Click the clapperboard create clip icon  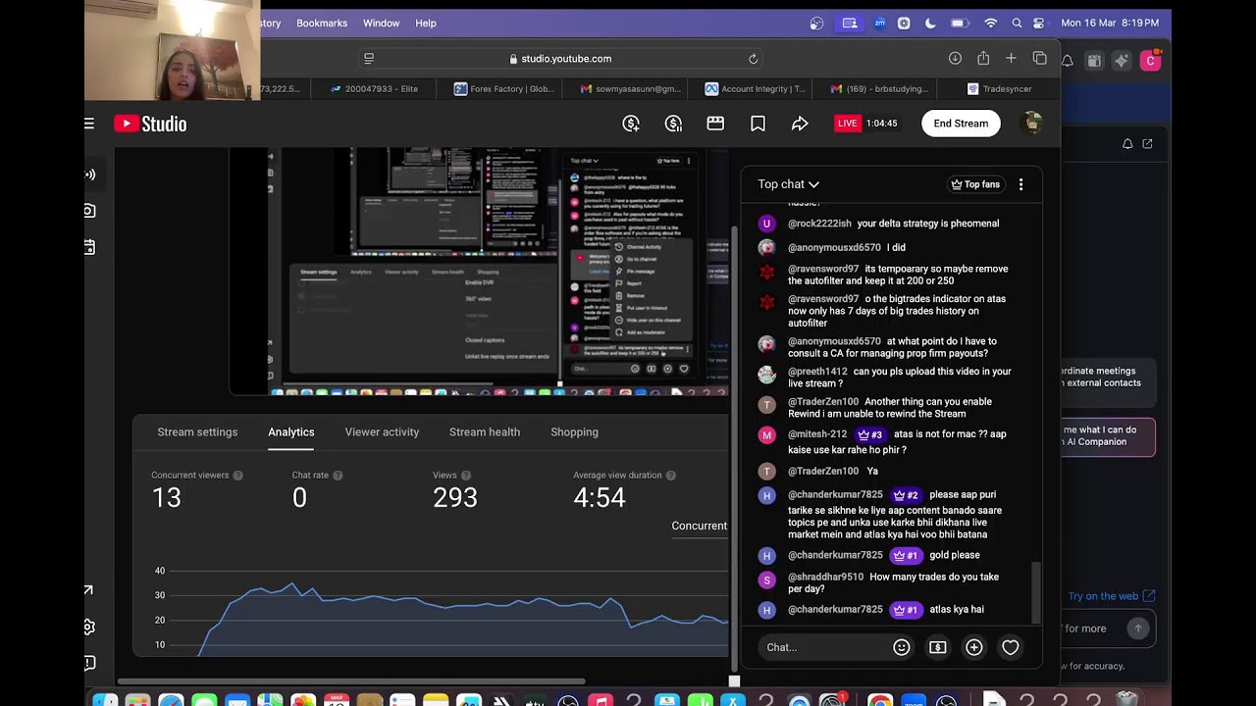pyautogui.click(x=715, y=124)
